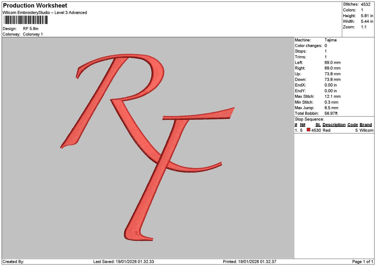Viewport: 376px width, 266px height.
Task: Click the Stop Sequence heading
Action: coord(309,119)
